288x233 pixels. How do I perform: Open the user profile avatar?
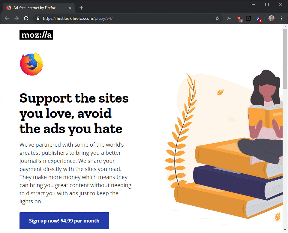click(x=271, y=18)
